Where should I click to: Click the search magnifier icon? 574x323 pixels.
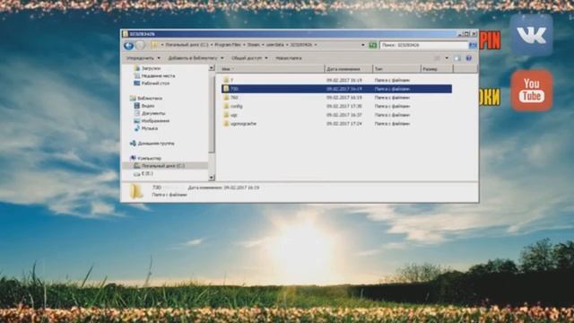tap(473, 45)
